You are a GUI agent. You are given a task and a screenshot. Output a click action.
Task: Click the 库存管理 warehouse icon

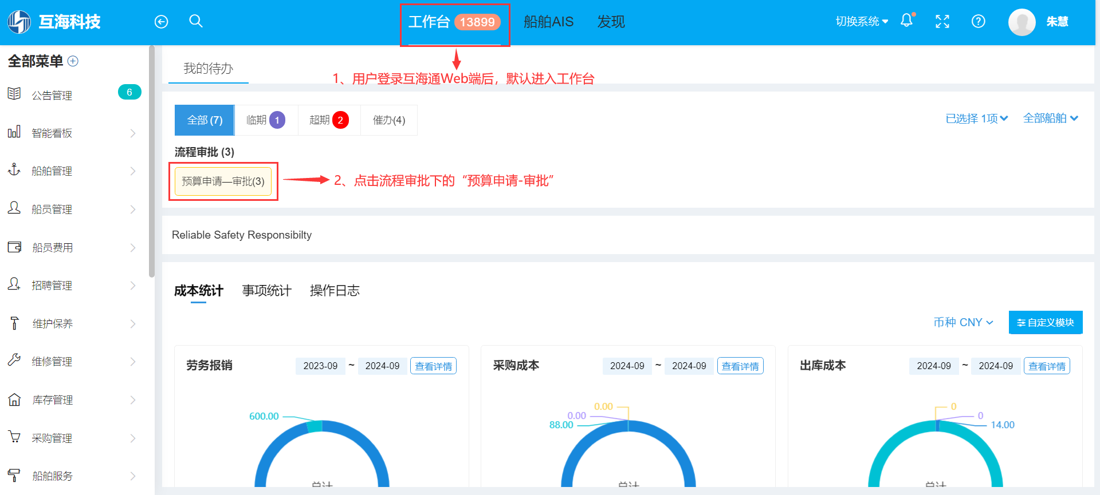click(x=14, y=399)
